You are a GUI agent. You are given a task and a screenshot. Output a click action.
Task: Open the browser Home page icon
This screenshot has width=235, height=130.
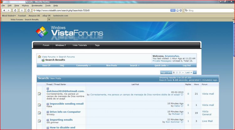click(29, 10)
